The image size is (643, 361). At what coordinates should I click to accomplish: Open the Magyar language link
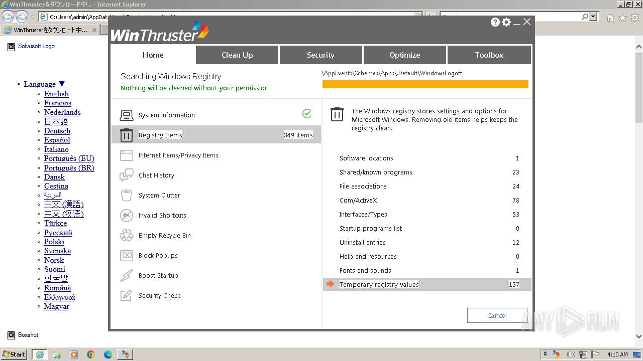pos(57,306)
